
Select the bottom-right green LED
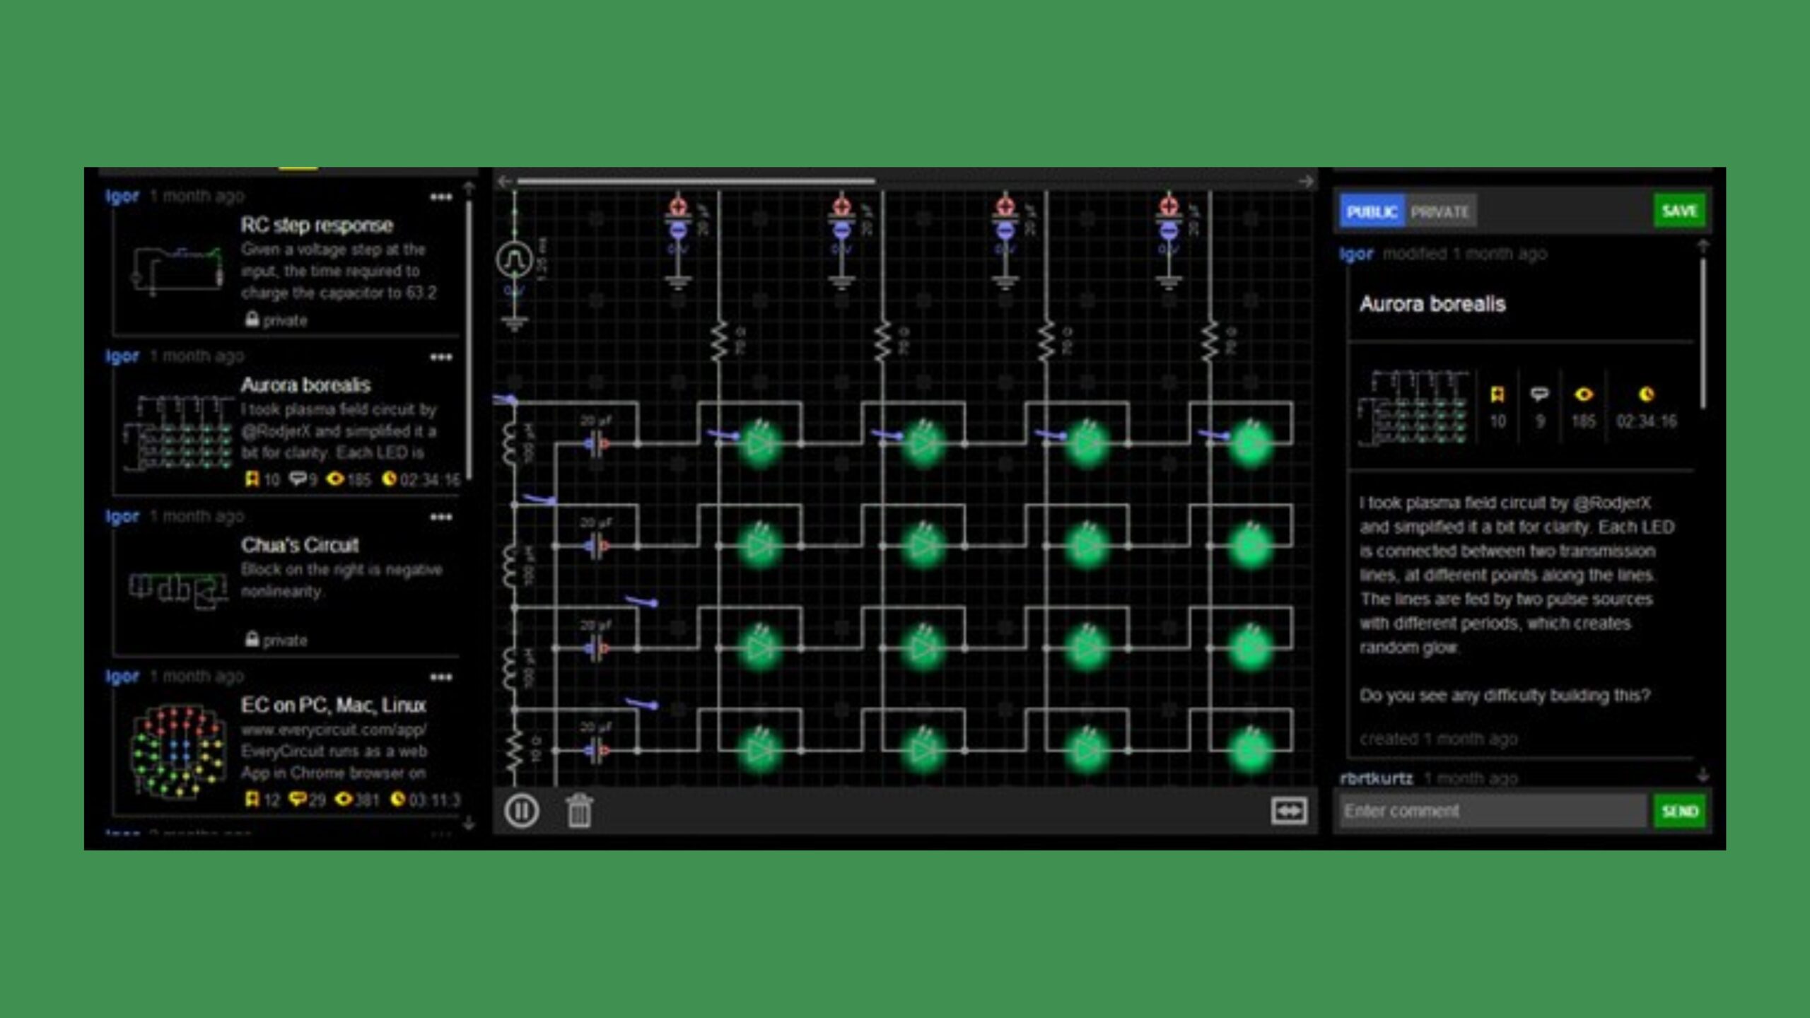pos(1251,751)
